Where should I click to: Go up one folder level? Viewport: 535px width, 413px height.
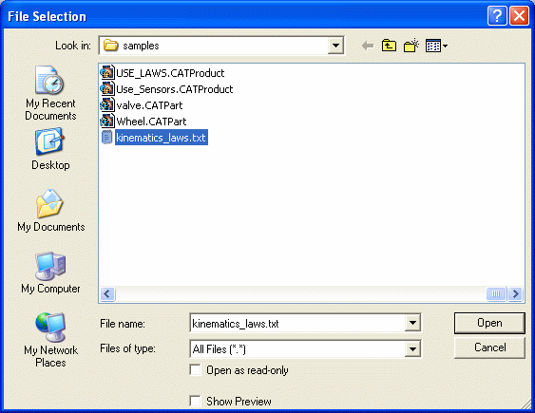pos(389,46)
